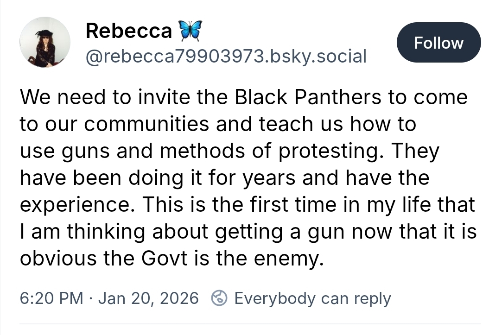Open the @rebecca79903973.bsky.social handle link
Viewport: 489px width, 335px height.
226,56
